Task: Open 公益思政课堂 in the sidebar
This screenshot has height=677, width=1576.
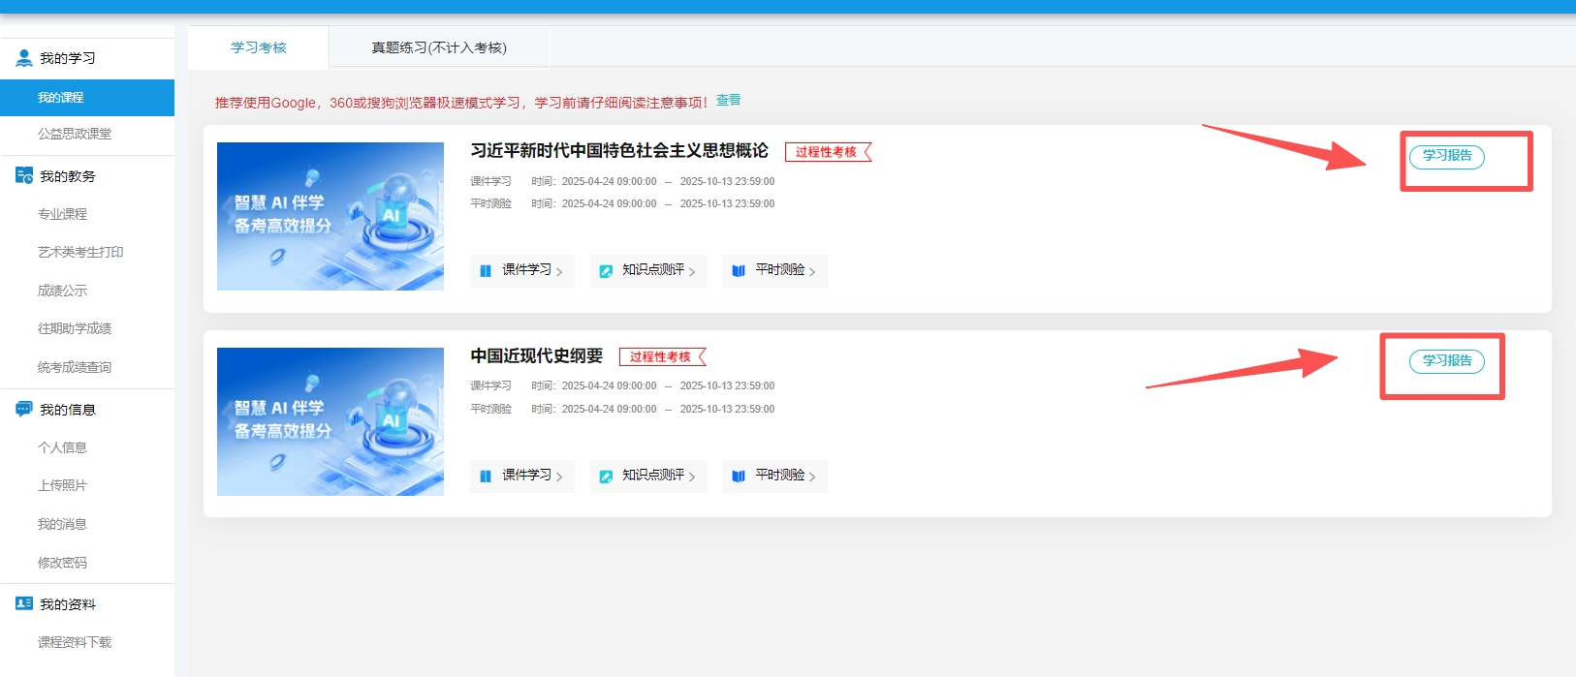Action: (x=75, y=134)
